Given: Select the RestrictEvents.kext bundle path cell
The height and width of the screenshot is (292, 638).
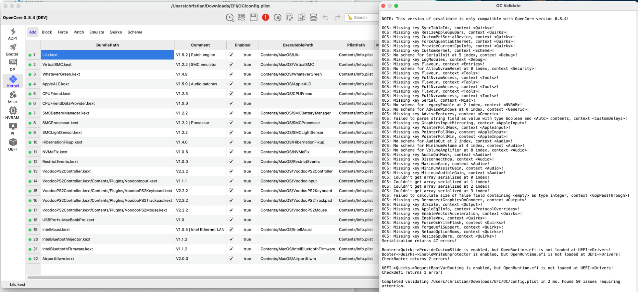Looking at the screenshot, I should tap(107, 161).
